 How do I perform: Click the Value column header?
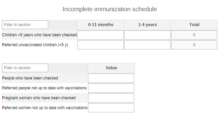tap(111, 68)
